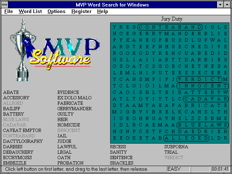Click the greyed CONTRABAND list entry
This screenshot has width=232, height=174.
pyautogui.click(x=19, y=136)
